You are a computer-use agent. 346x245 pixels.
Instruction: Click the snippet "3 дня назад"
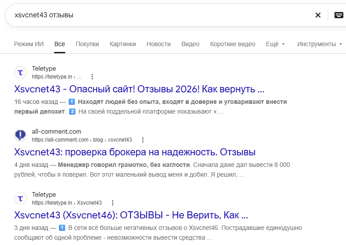click(31, 228)
